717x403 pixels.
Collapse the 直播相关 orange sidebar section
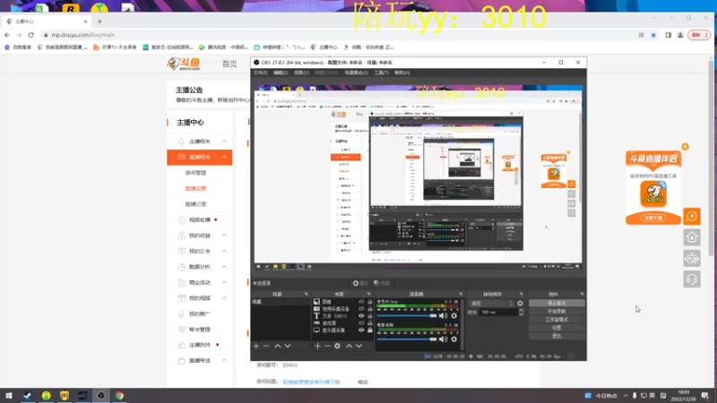click(224, 158)
